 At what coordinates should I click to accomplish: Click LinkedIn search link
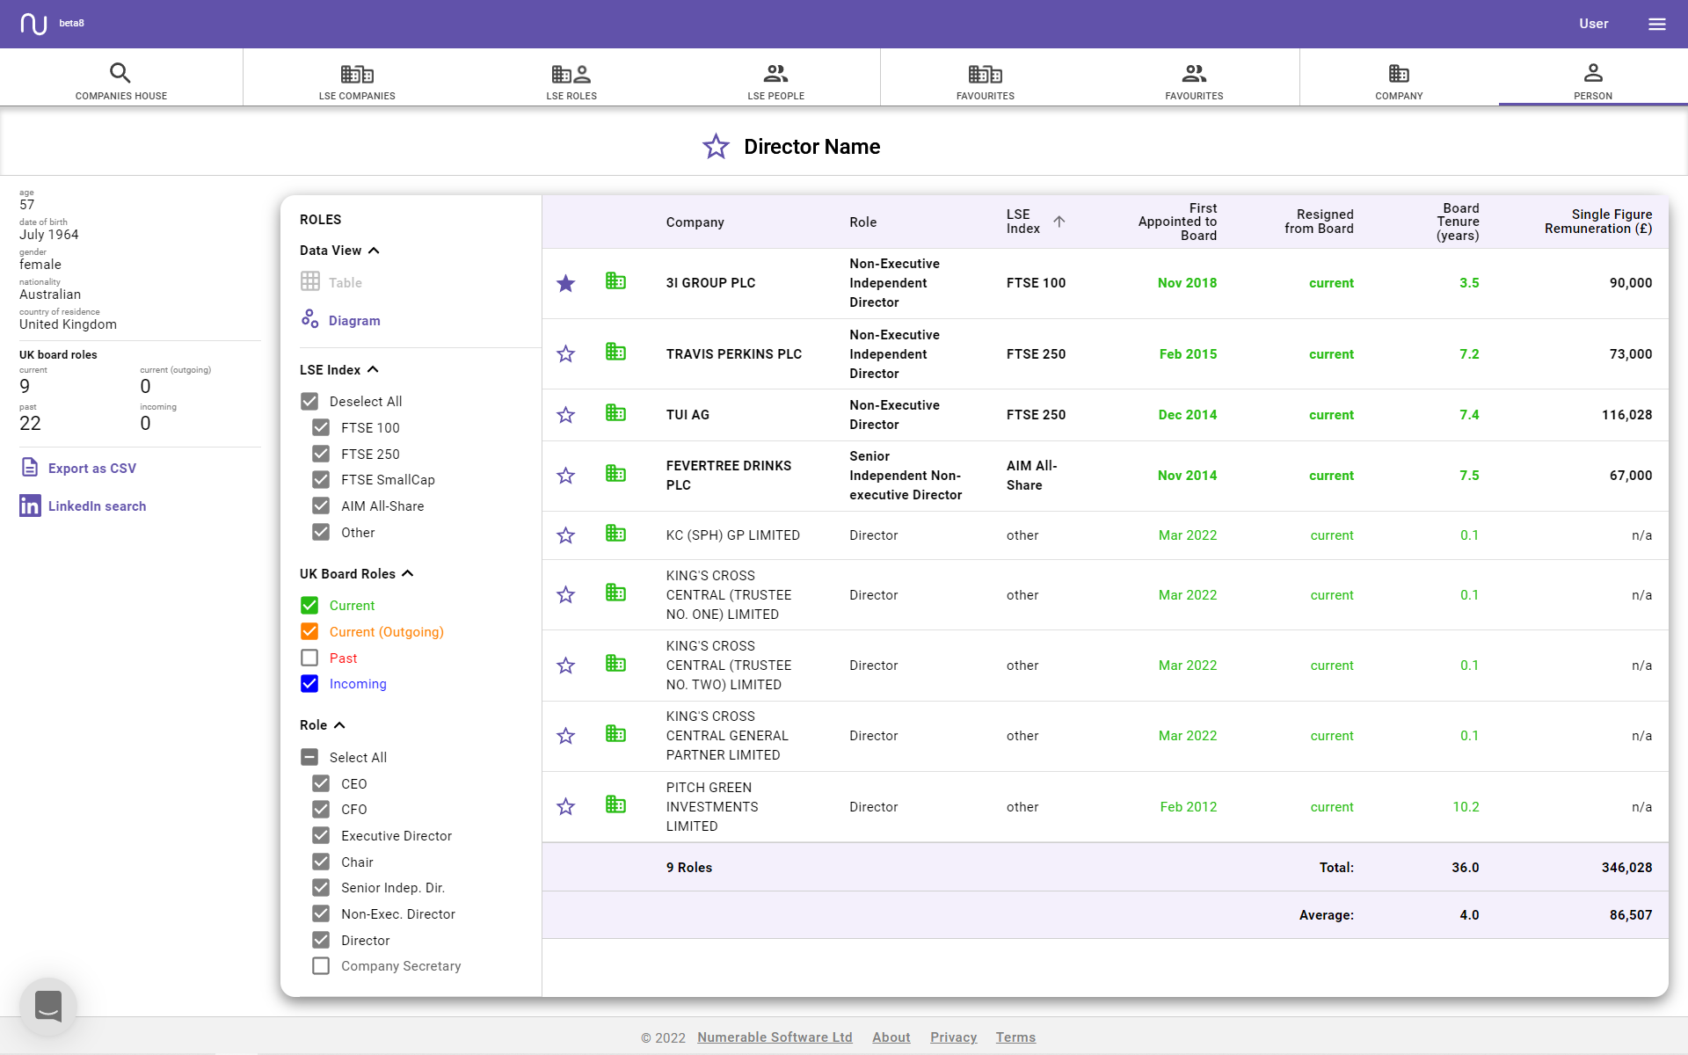[98, 506]
